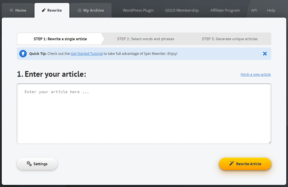Open the Help menu item
Viewport: 288px width, 187px height.
point(271,11)
